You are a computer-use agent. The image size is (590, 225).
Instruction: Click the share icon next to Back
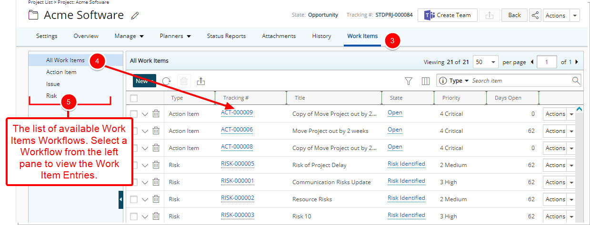pyautogui.click(x=535, y=15)
